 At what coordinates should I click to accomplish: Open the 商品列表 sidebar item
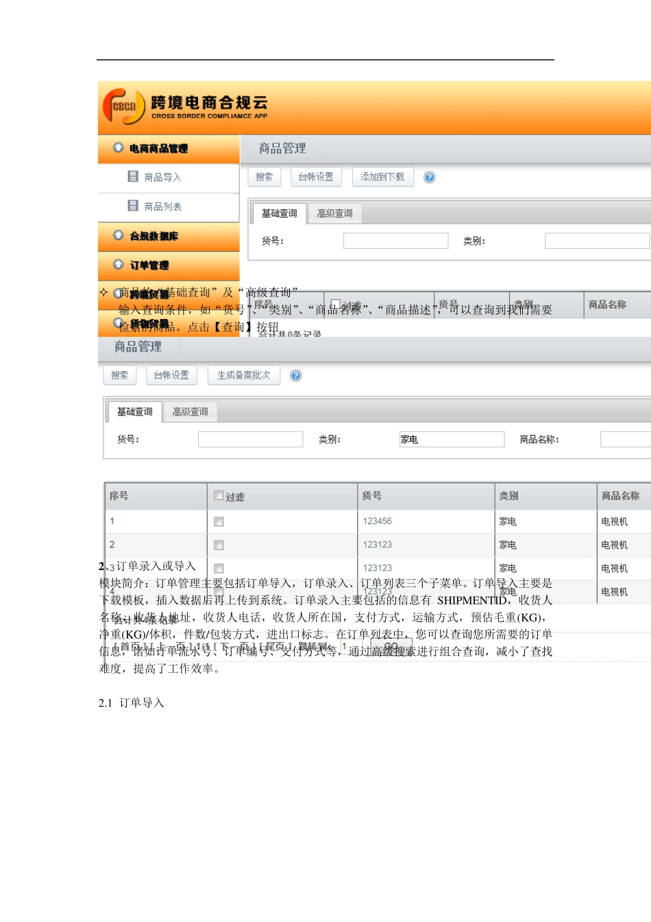pos(163,207)
